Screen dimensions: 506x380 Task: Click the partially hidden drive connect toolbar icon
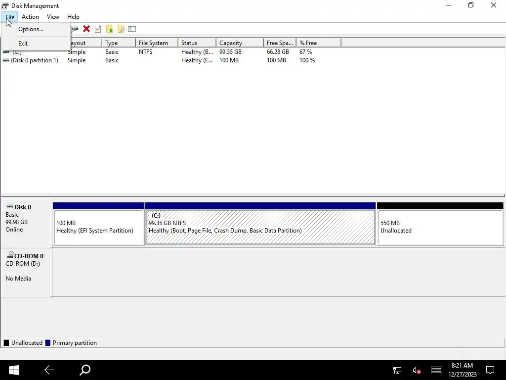pos(75,29)
